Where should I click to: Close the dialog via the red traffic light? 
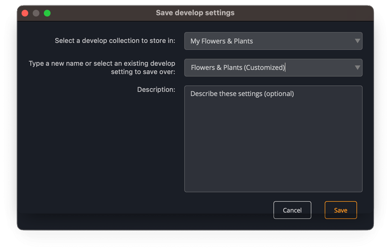(25, 13)
